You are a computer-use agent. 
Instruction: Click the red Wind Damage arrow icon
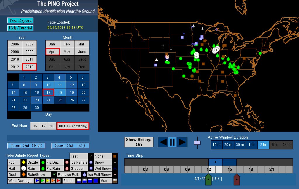pos(58,181)
